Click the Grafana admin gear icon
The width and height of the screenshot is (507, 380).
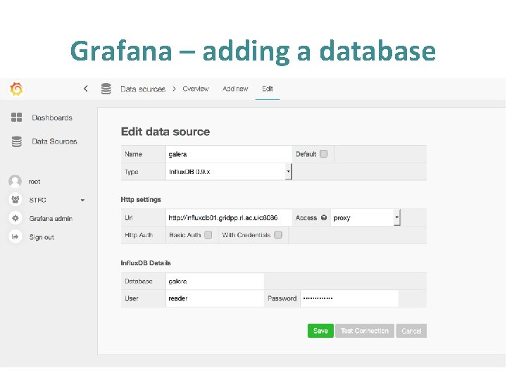(x=15, y=218)
